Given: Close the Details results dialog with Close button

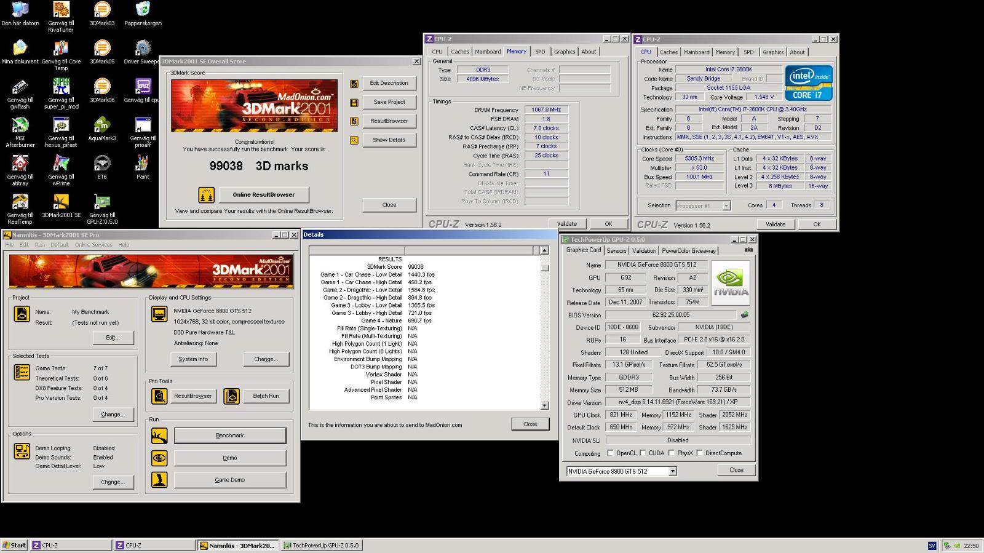Looking at the screenshot, I should [x=530, y=424].
